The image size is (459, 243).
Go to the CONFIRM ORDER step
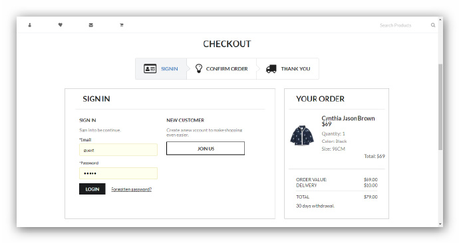coord(222,68)
